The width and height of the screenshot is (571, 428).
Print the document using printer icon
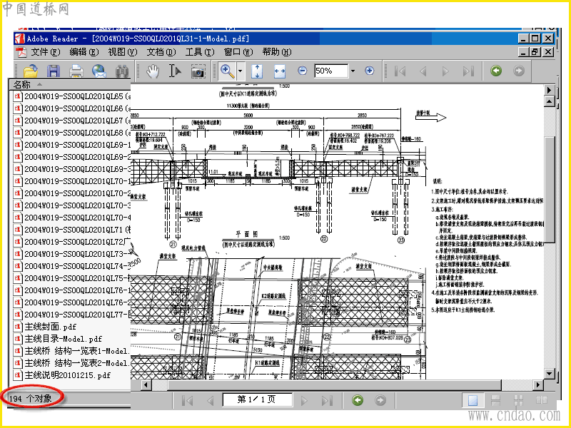click(x=76, y=71)
